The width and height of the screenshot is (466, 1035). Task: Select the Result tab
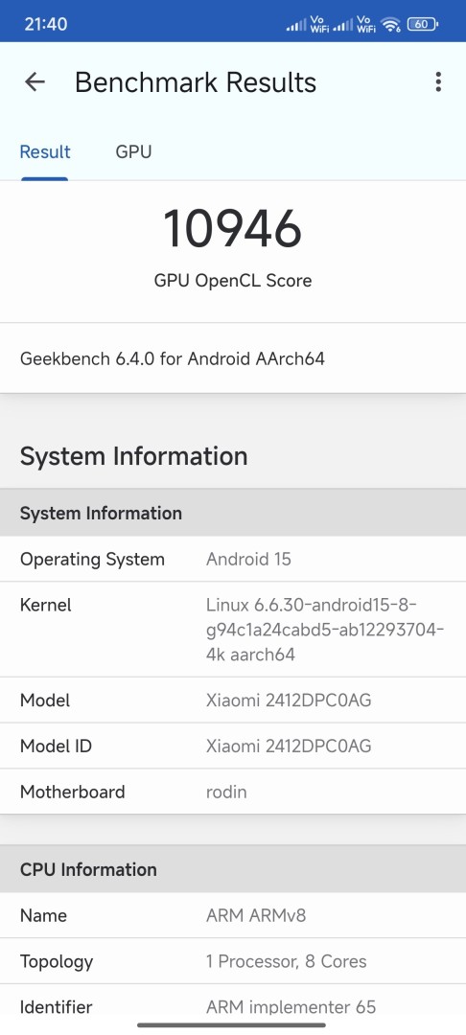point(45,152)
